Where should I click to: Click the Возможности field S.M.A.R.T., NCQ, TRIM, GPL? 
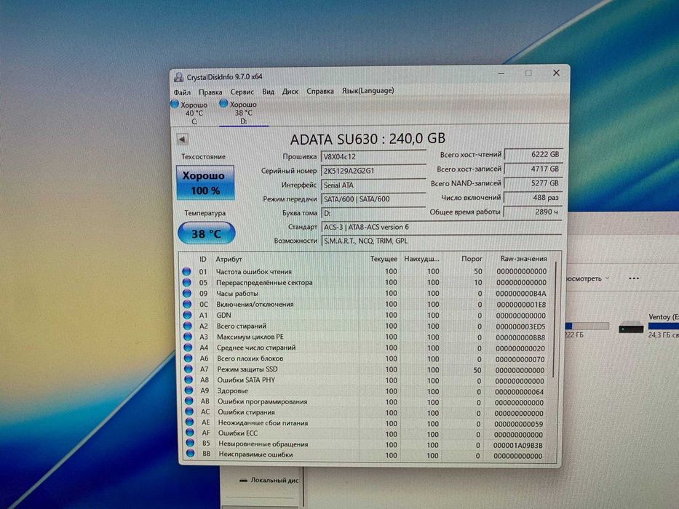click(x=441, y=241)
